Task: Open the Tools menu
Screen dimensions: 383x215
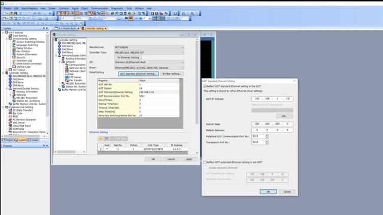Action: click(x=129, y=8)
